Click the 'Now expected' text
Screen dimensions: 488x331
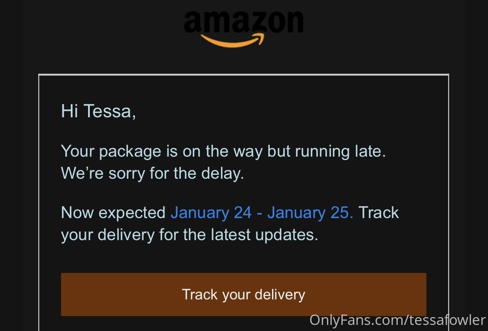[113, 213]
